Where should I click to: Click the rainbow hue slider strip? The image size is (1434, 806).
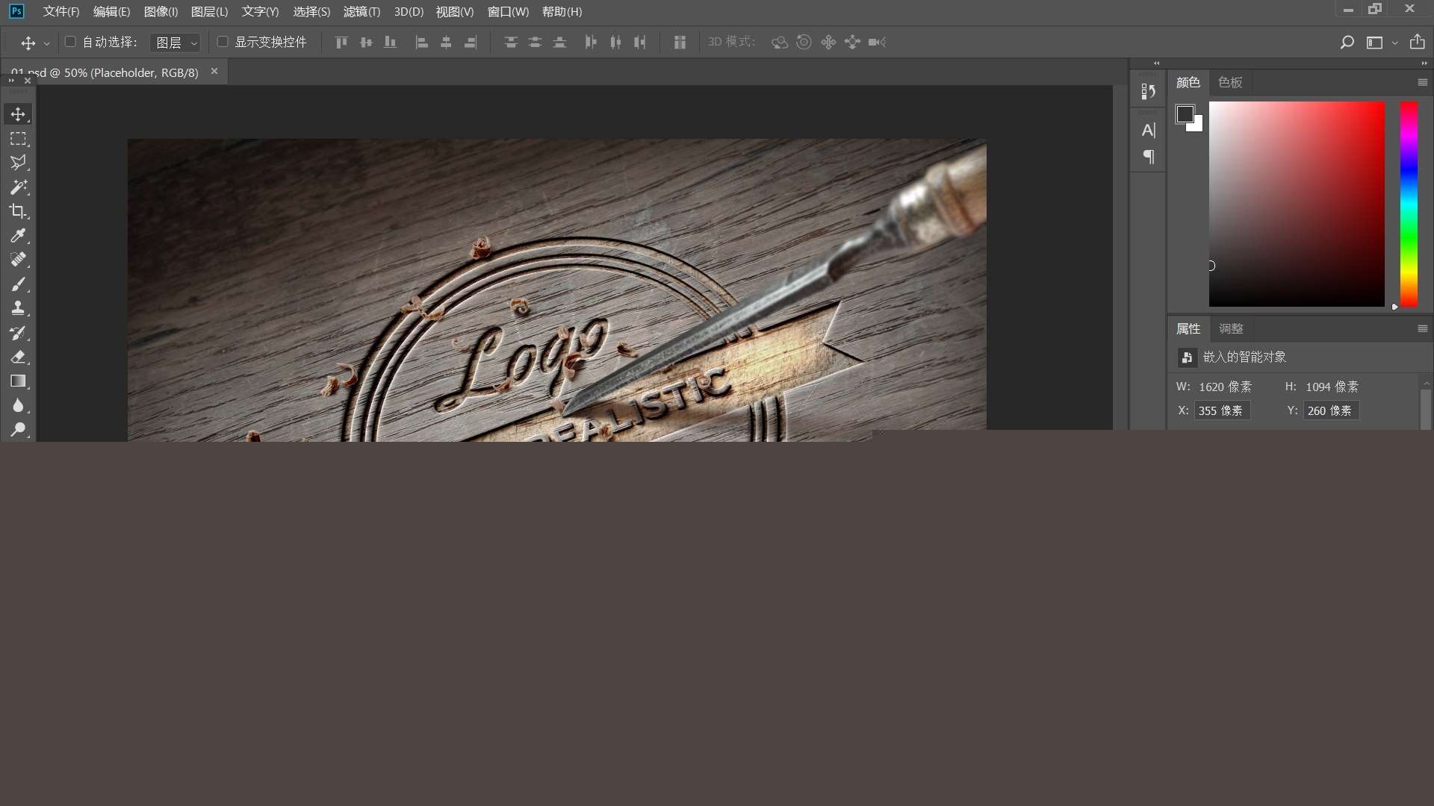pos(1409,204)
